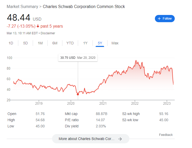Click the arrow icon beside More about Charles Schwab

pos(120,139)
